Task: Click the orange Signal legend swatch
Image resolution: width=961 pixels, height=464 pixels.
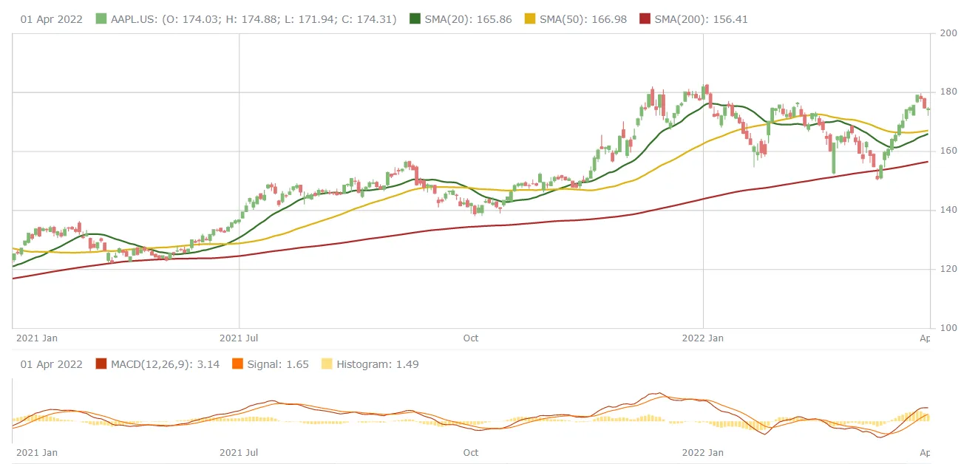Action: point(237,364)
